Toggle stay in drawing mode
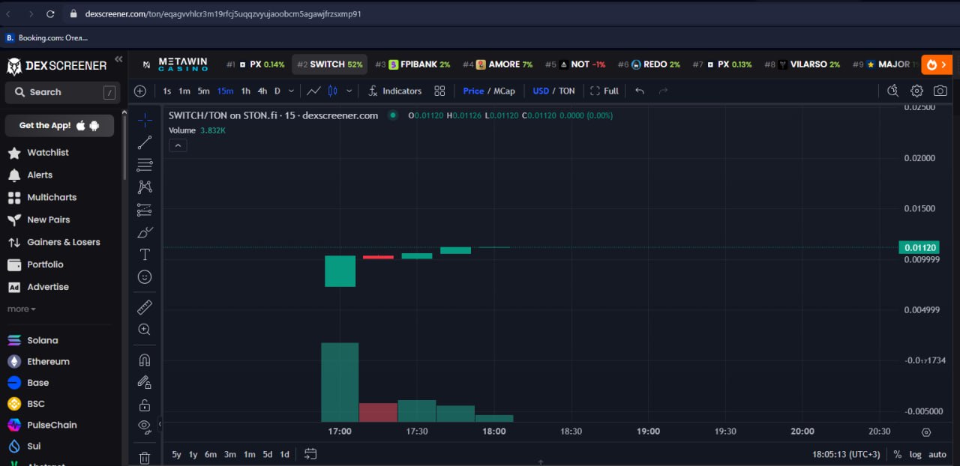 145,382
